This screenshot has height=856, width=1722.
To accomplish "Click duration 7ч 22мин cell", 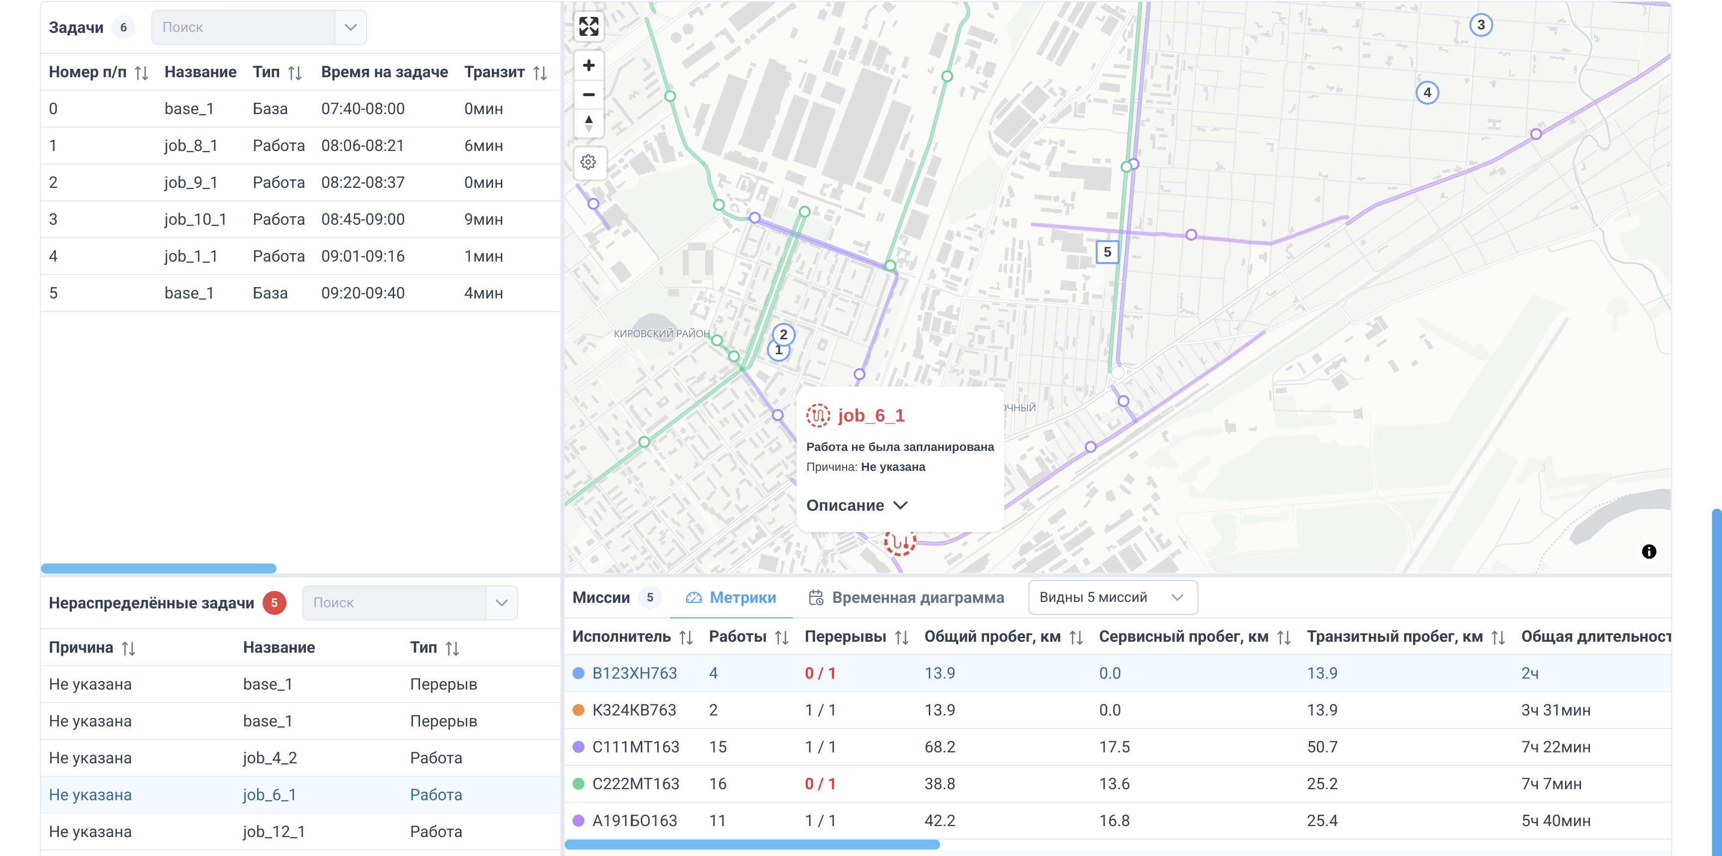I will pos(1556,746).
